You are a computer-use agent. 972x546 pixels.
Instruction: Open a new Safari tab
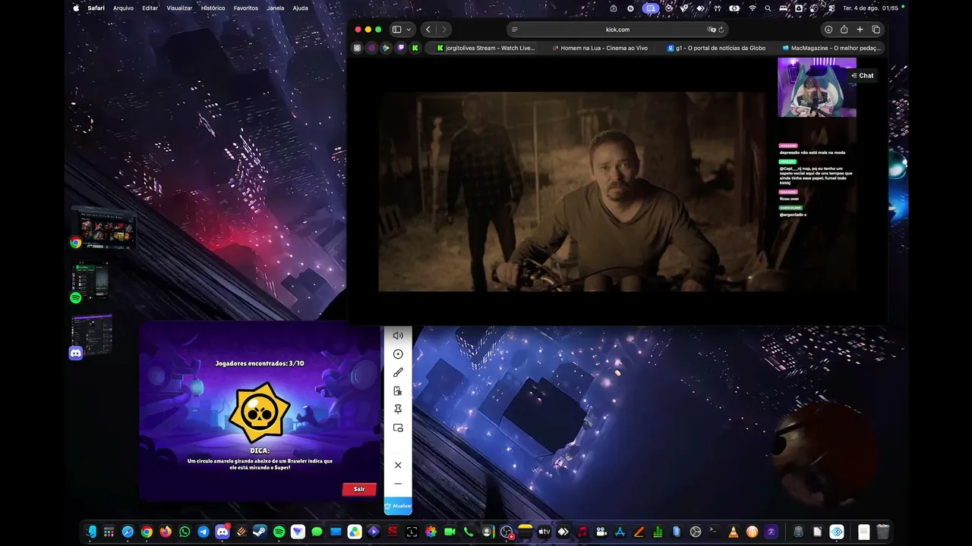[860, 30]
